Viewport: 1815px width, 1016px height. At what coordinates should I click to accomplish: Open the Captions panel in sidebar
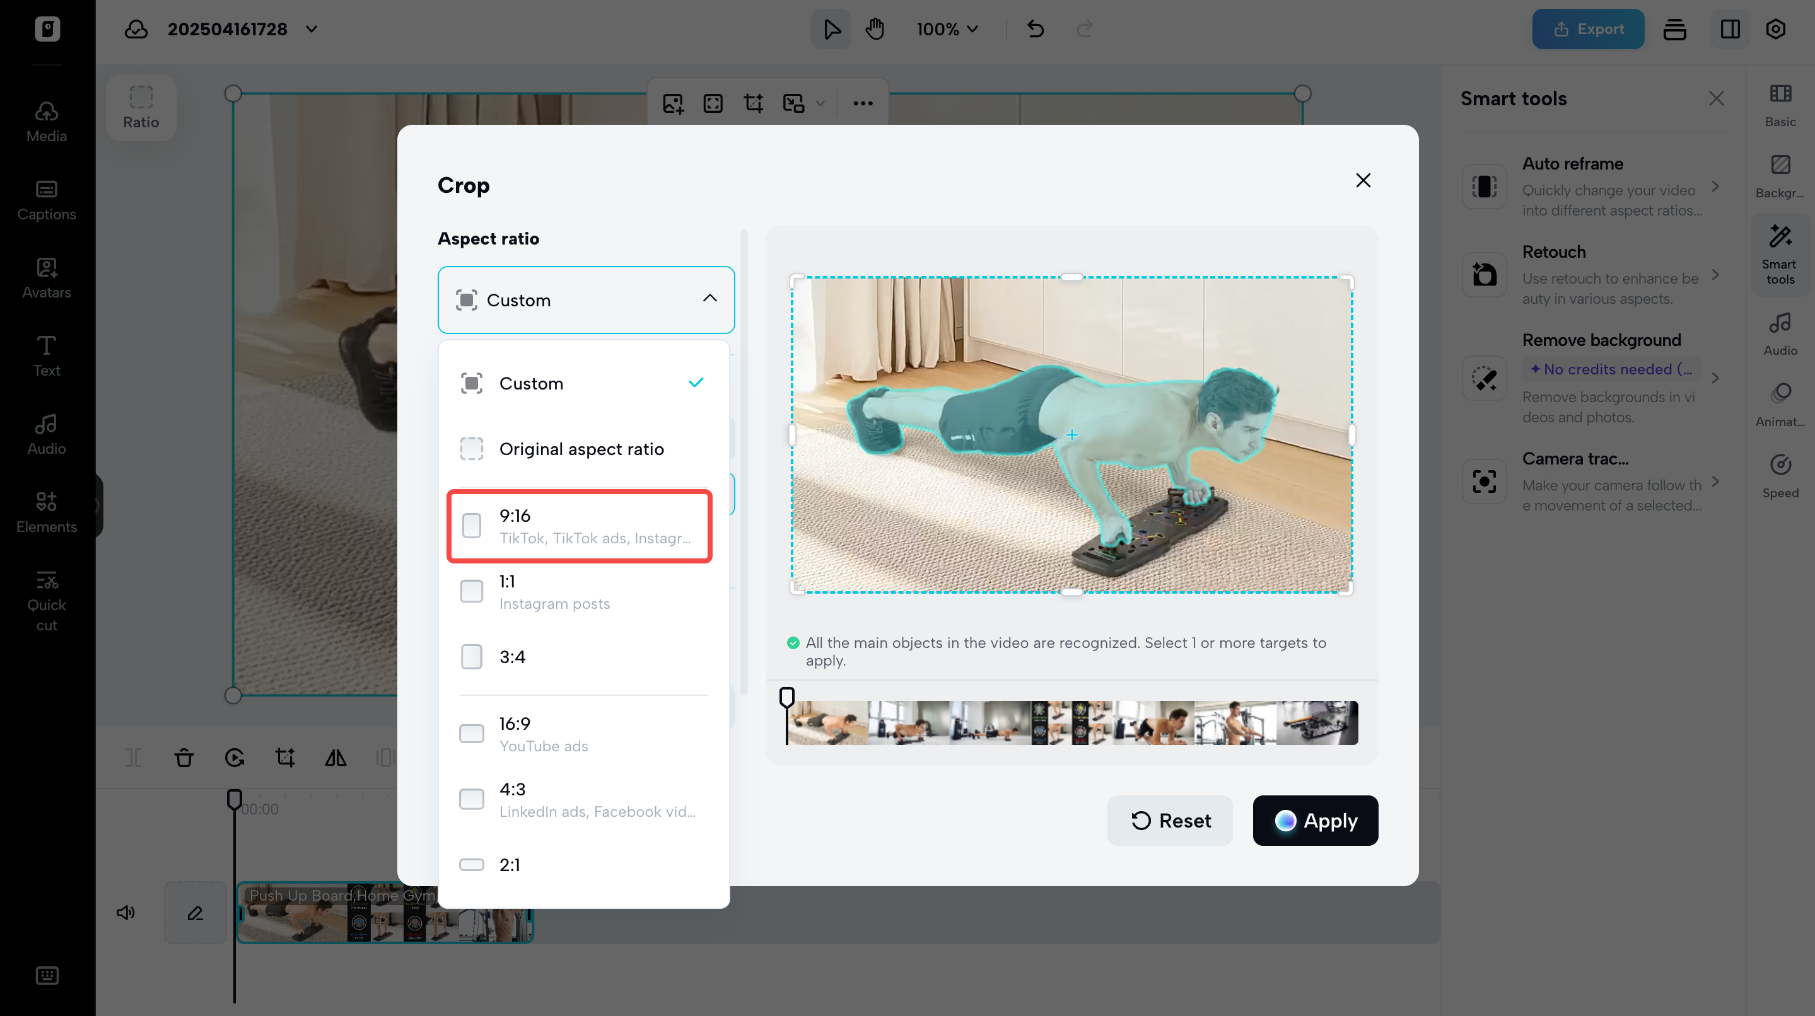tap(47, 200)
